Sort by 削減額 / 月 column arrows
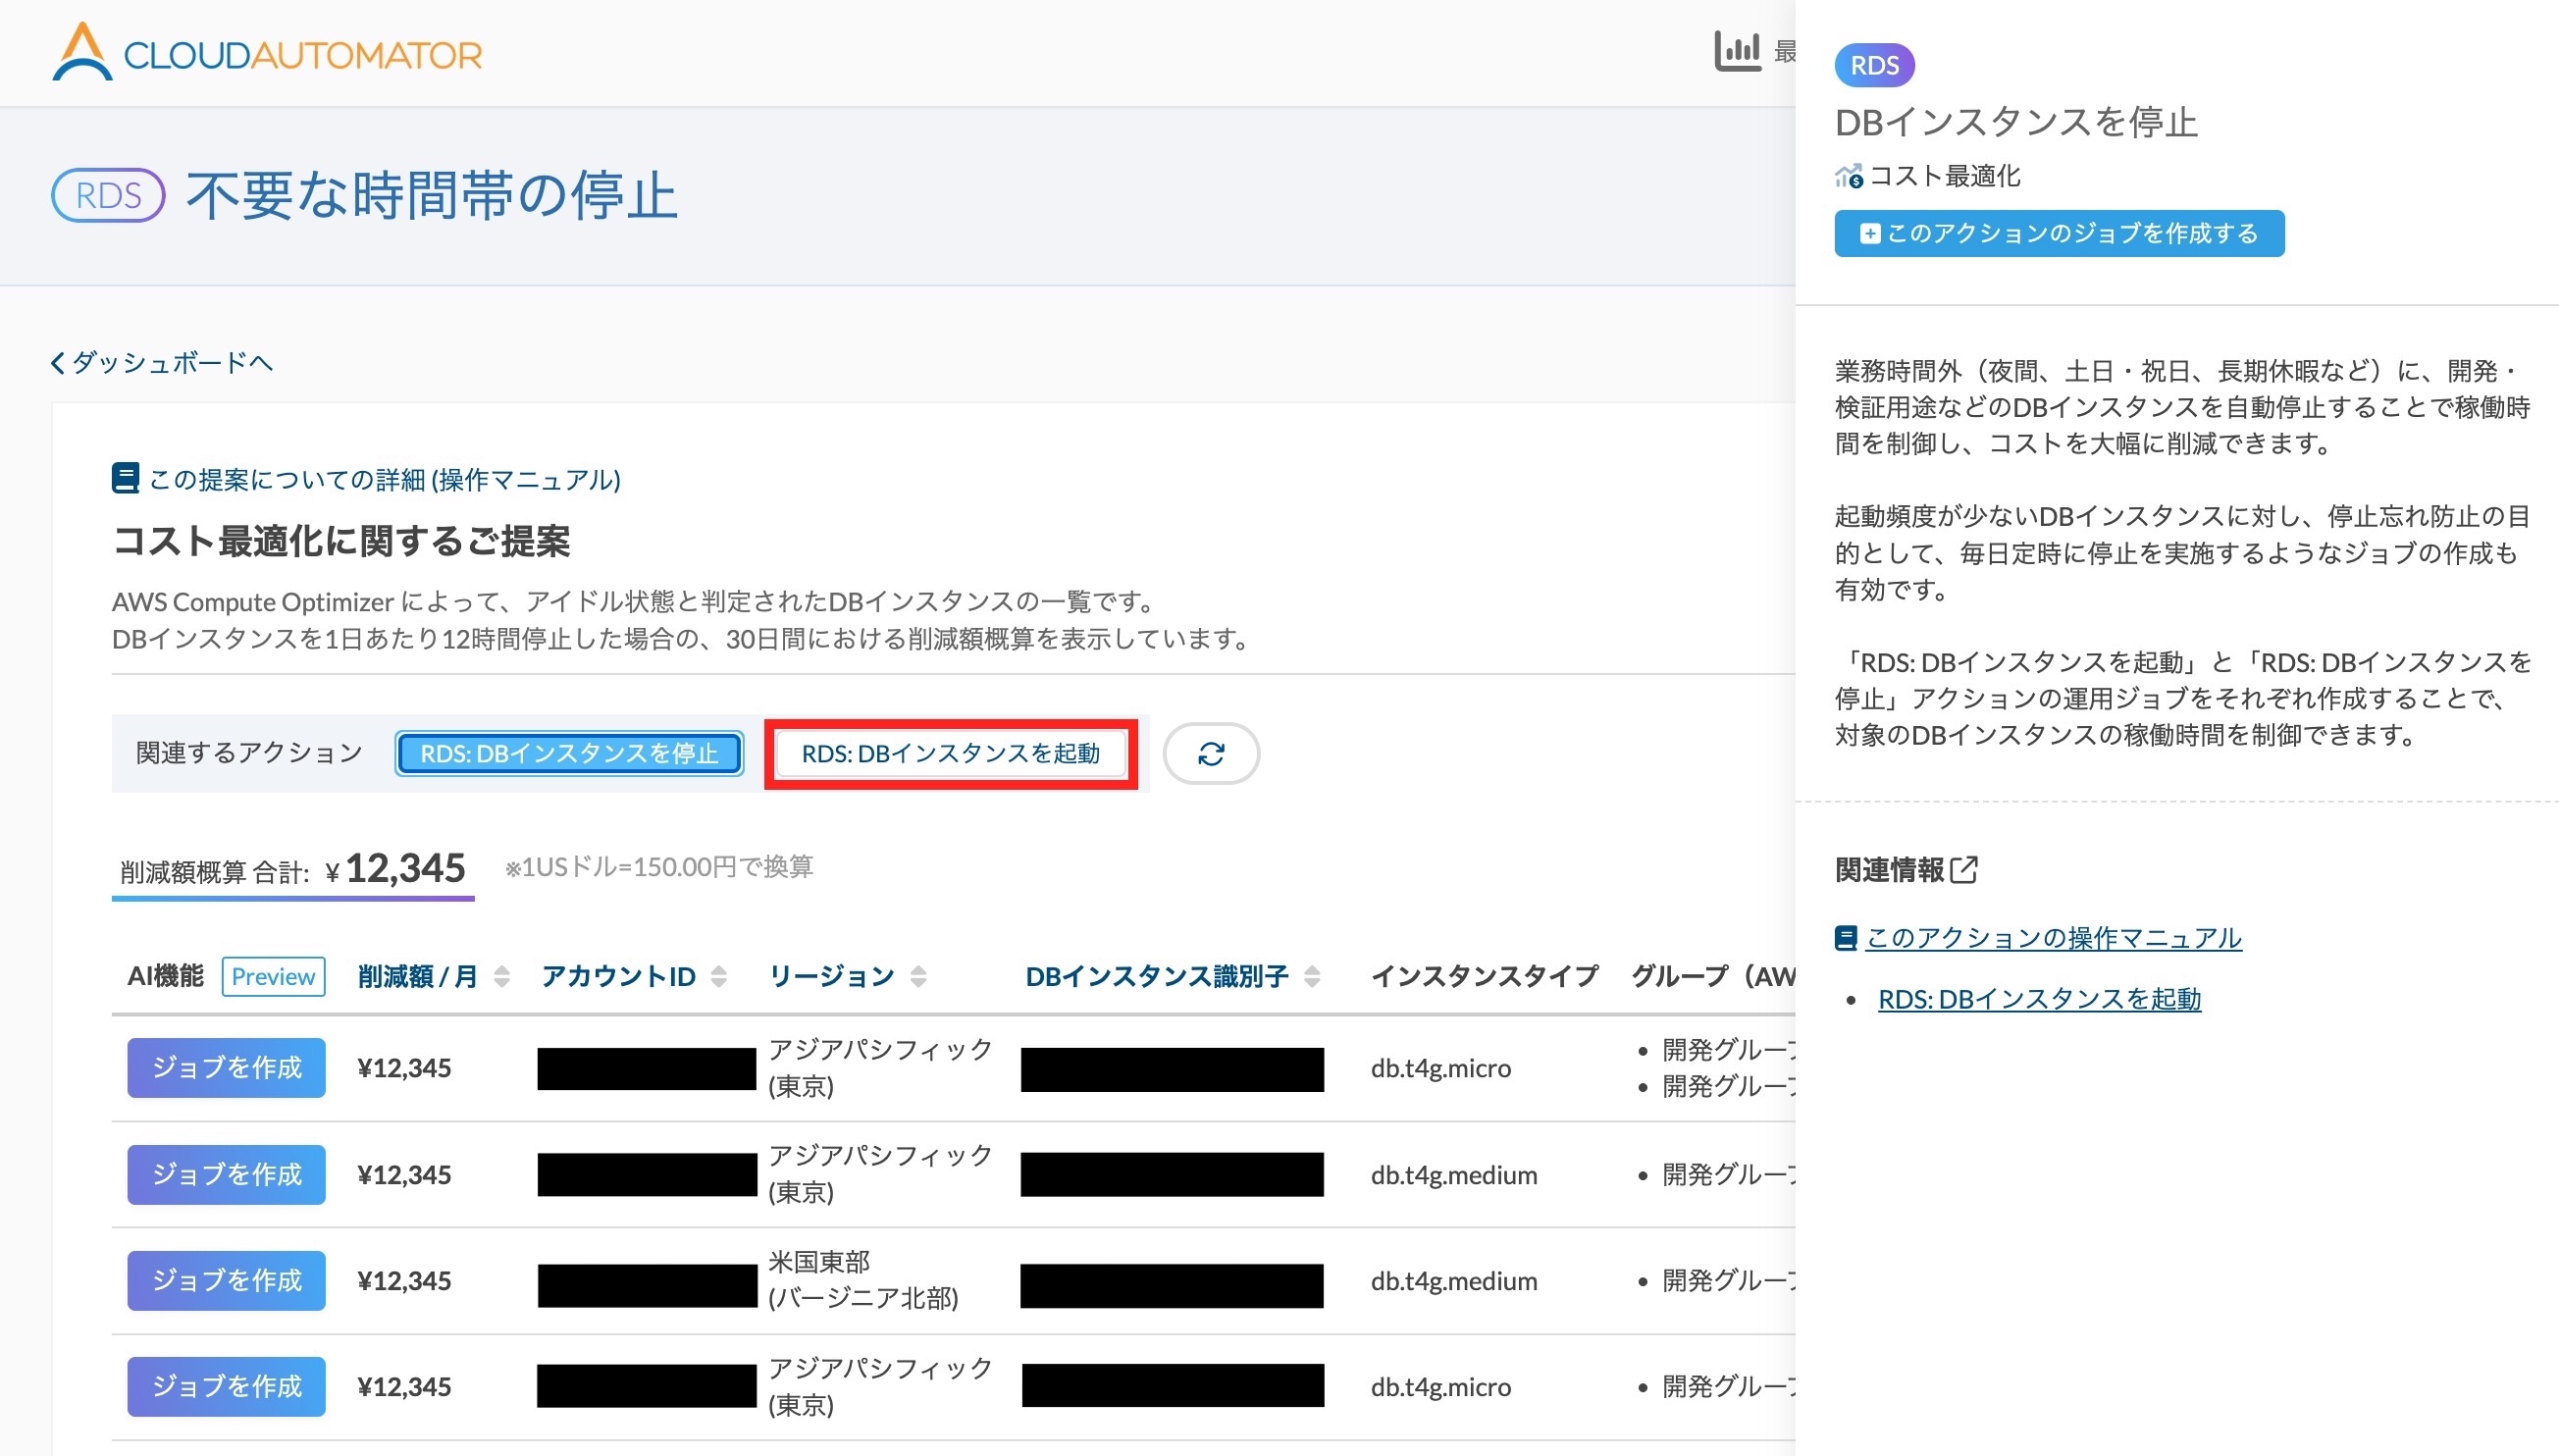Image resolution: width=2559 pixels, height=1456 pixels. pyautogui.click(x=502, y=976)
